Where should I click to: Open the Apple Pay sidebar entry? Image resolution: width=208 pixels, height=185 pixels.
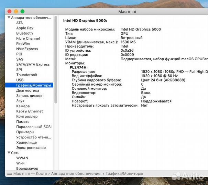pos(25,28)
